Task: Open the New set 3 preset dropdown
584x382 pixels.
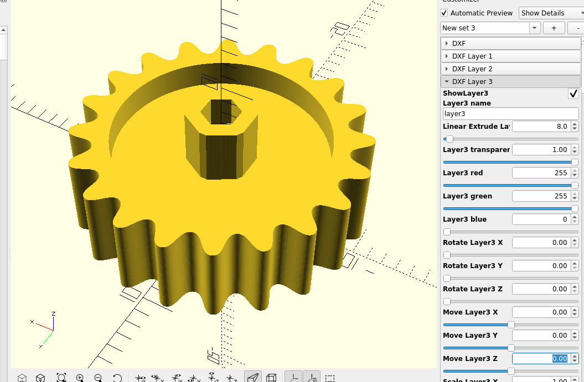Action: click(535, 28)
